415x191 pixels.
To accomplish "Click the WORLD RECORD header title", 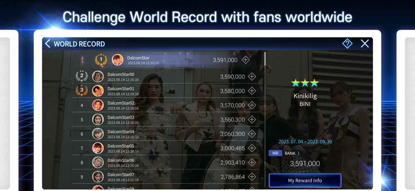I will (x=79, y=44).
